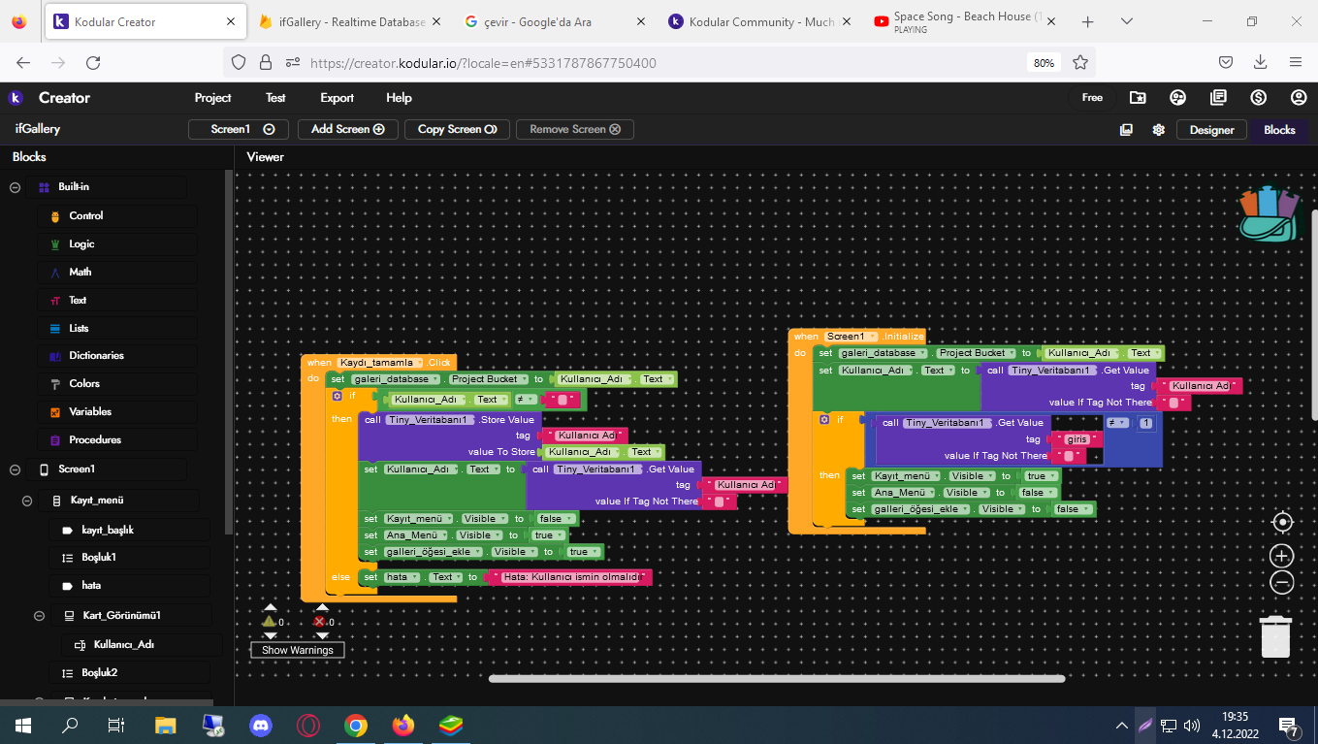Collapse the Kart_Görünümü1 tree node
Screen dimensions: 1318x744
(40, 615)
